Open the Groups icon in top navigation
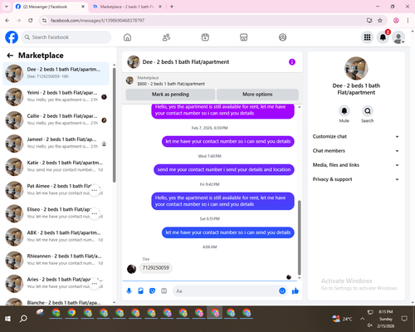 (x=282, y=37)
